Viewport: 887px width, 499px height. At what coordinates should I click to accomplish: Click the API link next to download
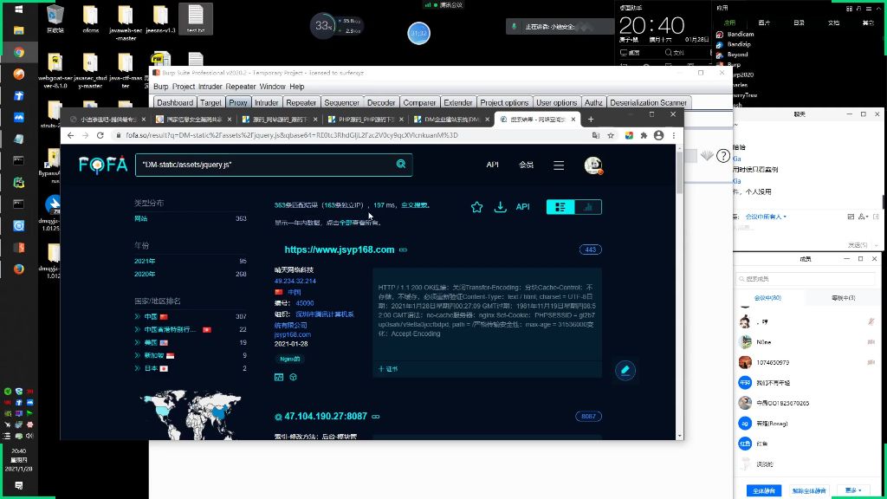tap(522, 207)
